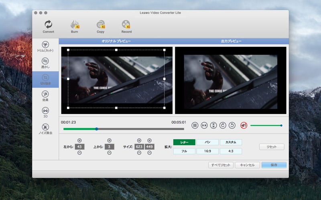This screenshot has width=321, height=200.
Task: Click the left-middle crop handle
Action: point(68,79)
